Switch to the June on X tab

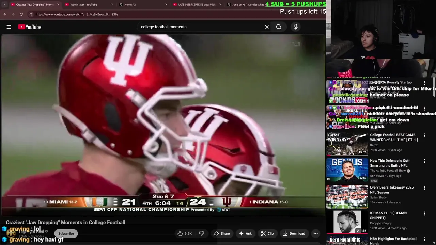pos(248,5)
